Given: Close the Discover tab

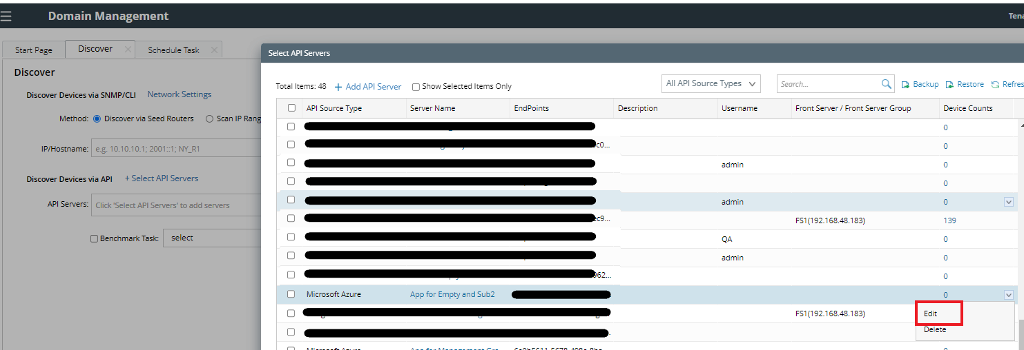Looking at the screenshot, I should [x=128, y=49].
